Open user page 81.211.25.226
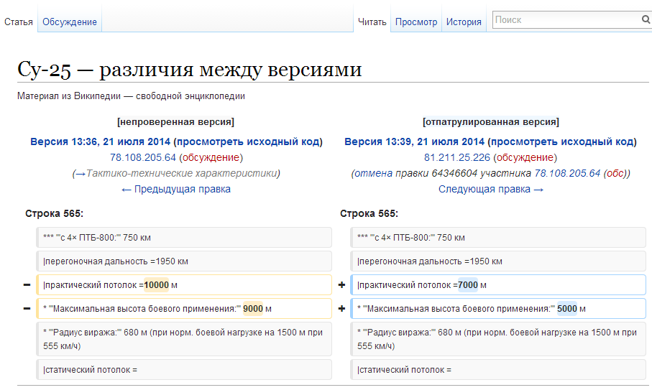Screen dimensions: 652x390 pos(455,157)
